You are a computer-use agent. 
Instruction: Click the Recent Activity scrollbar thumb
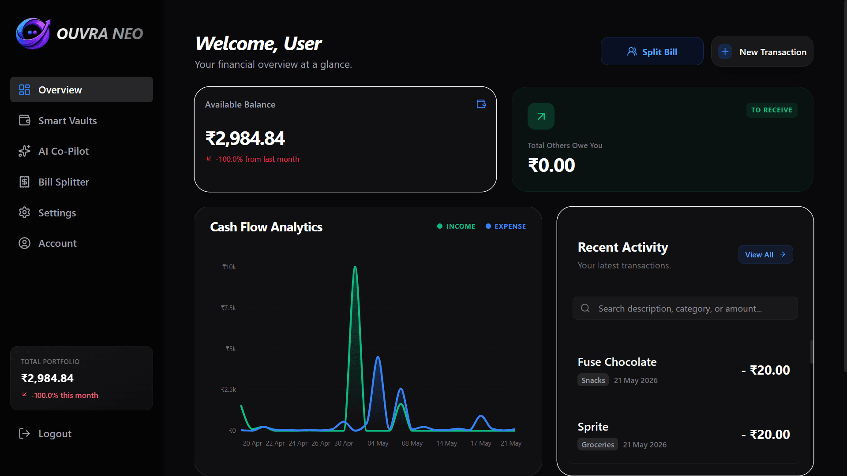(811, 352)
